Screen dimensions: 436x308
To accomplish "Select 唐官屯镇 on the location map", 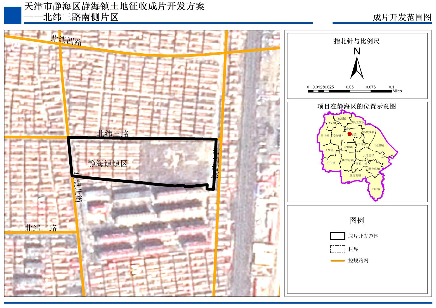I will click(x=355, y=175).
